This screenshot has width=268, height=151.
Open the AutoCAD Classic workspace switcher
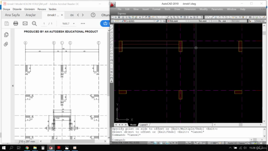[x=237, y=143]
